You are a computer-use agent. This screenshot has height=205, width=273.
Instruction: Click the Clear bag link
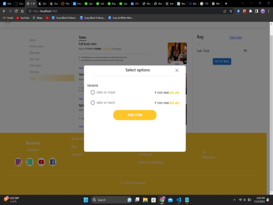[x=235, y=37]
